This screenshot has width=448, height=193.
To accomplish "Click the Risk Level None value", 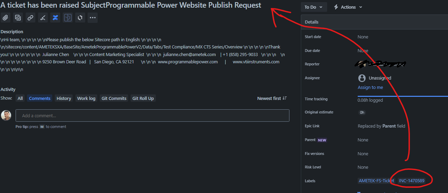I will (x=363, y=167).
